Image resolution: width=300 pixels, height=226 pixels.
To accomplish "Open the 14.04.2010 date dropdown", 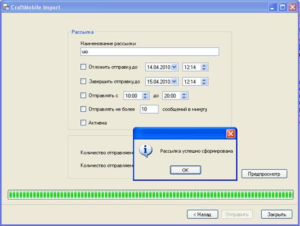I will 174,67.
